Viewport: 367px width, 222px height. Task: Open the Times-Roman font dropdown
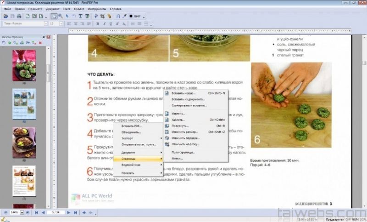click(x=46, y=23)
